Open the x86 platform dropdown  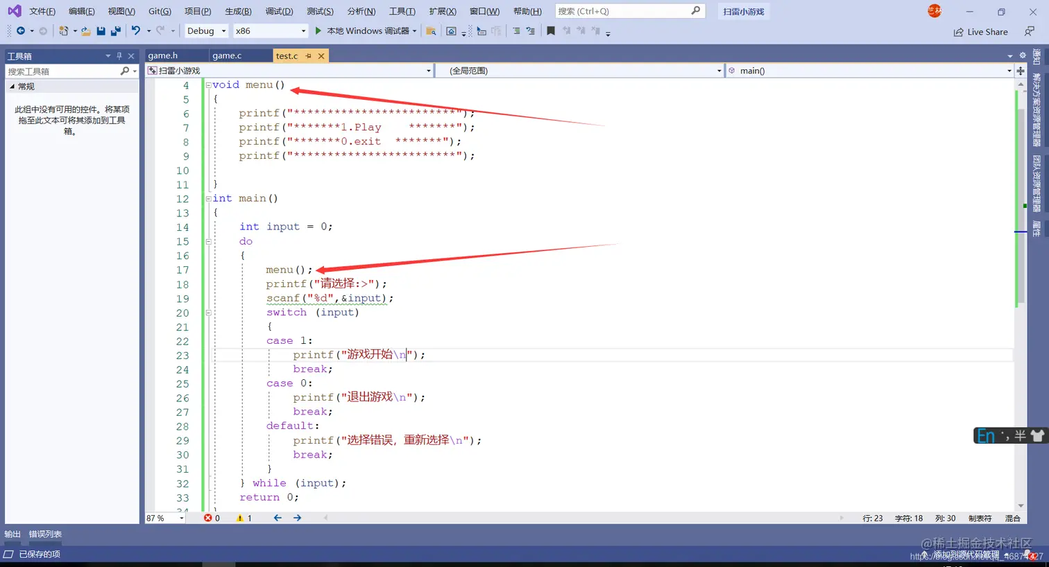click(270, 30)
